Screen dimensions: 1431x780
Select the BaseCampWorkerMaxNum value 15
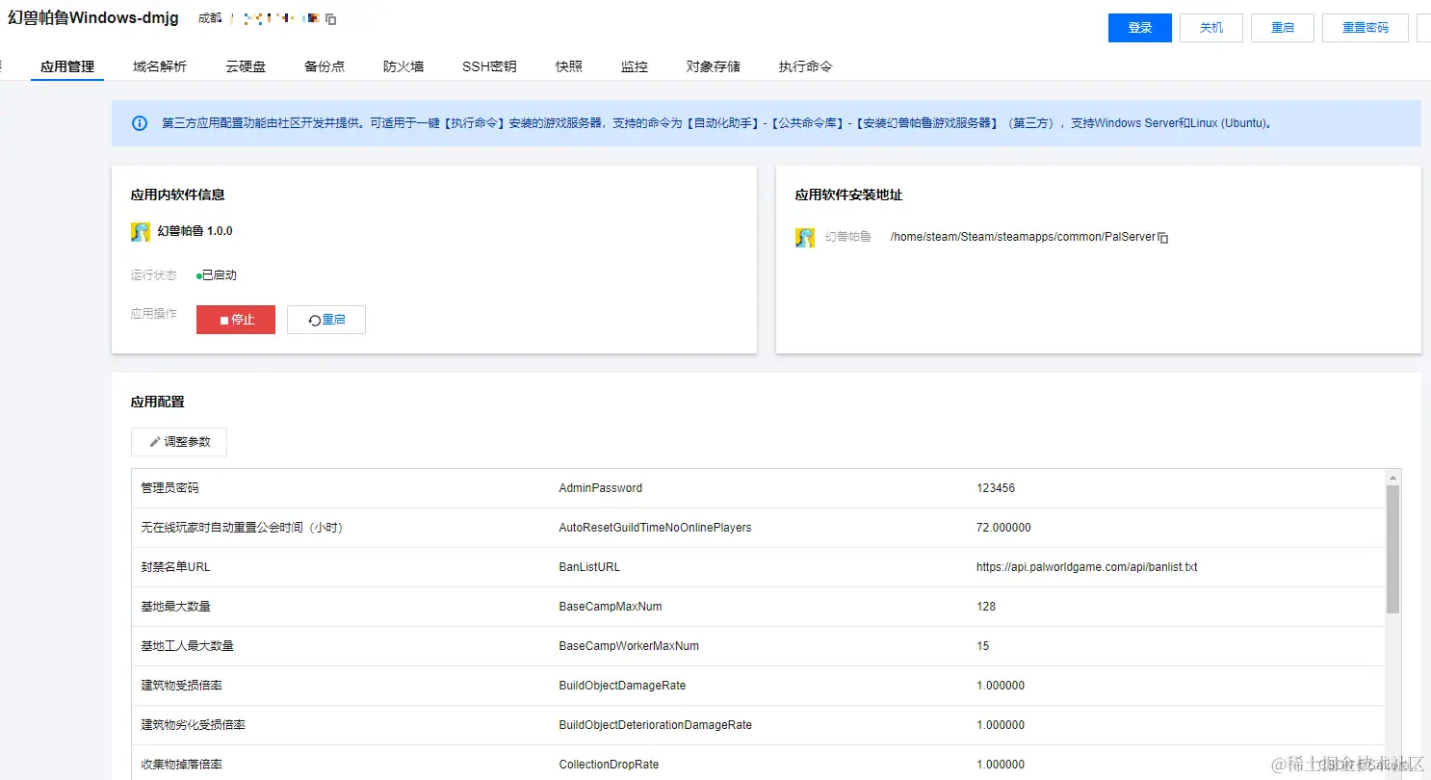(983, 646)
